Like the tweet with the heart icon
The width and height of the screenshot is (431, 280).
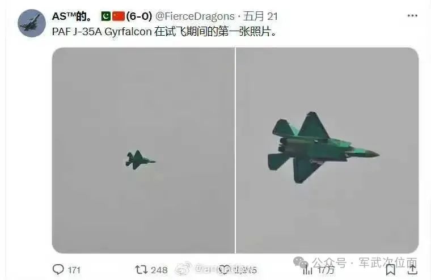coord(225,270)
